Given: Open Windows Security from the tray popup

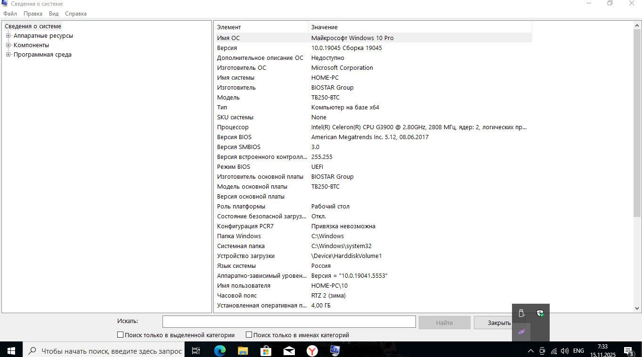Looking at the screenshot, I should click(540, 313).
